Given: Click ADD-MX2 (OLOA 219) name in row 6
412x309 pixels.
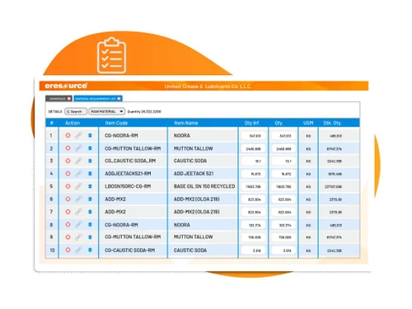Looking at the screenshot, I should [x=197, y=199].
